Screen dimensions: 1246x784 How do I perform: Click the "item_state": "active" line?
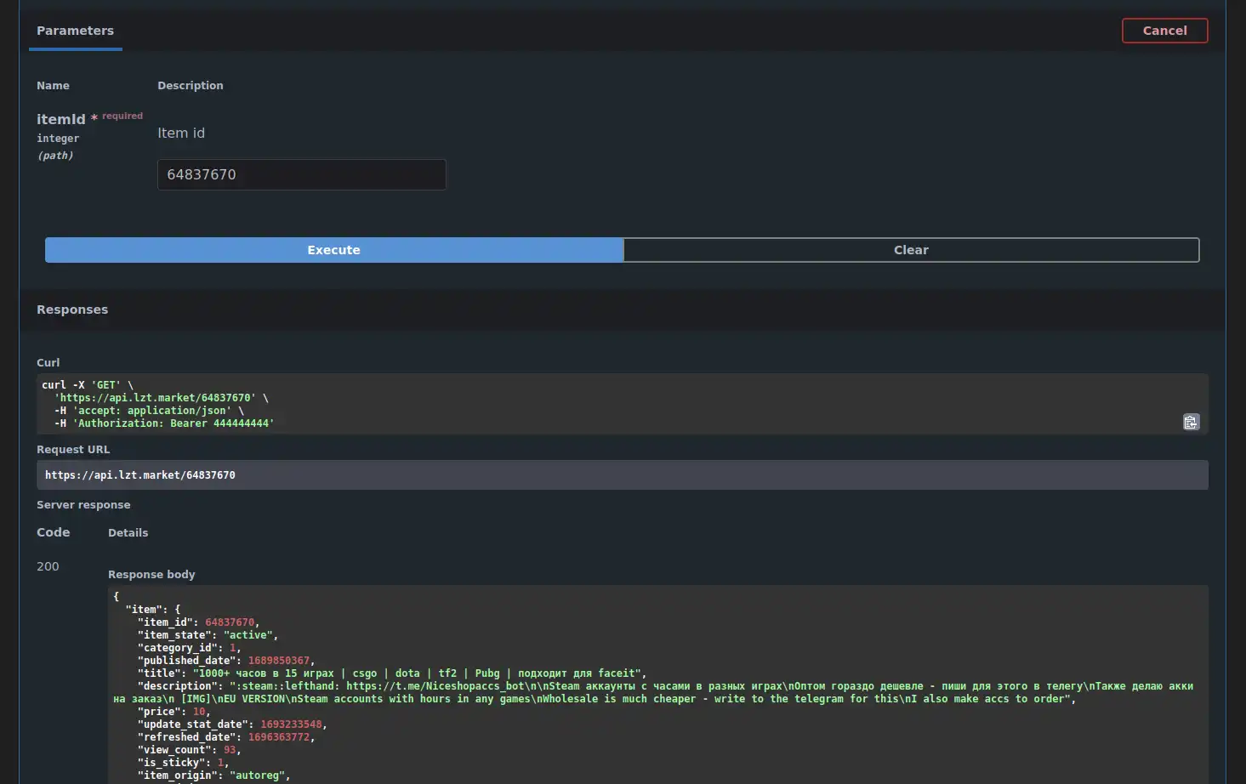pos(208,635)
